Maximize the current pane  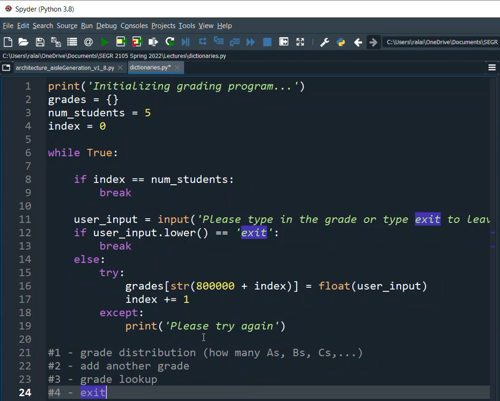(x=300, y=42)
